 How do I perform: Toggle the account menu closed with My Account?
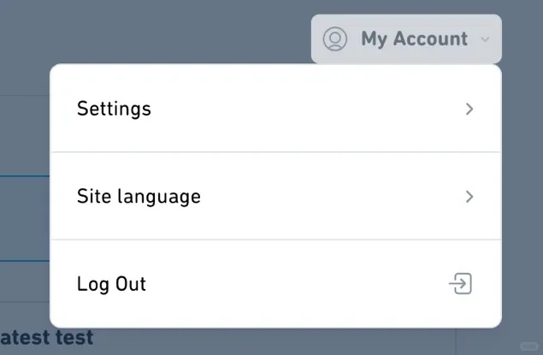[x=406, y=38]
